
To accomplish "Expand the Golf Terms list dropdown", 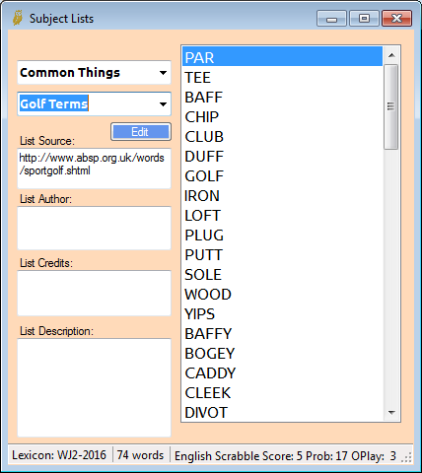I will point(94,104).
